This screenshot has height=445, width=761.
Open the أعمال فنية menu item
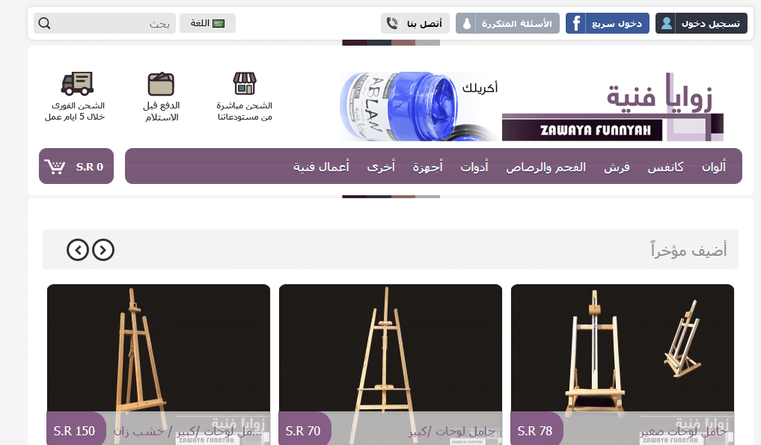(321, 167)
